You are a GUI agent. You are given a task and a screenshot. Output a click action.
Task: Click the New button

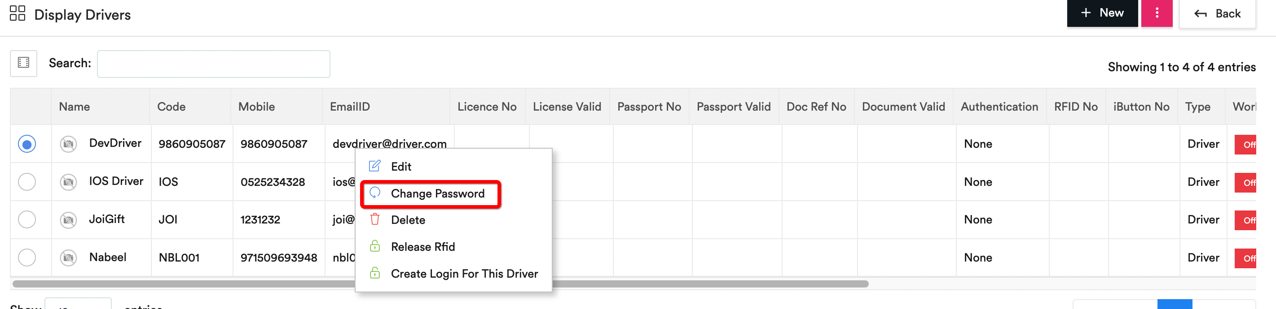pos(1102,13)
